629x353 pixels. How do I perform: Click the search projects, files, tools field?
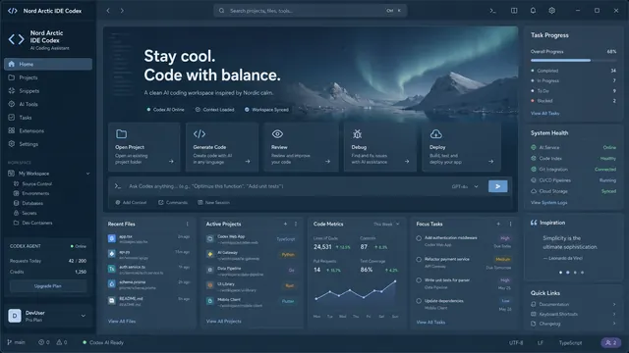pyautogui.click(x=311, y=11)
